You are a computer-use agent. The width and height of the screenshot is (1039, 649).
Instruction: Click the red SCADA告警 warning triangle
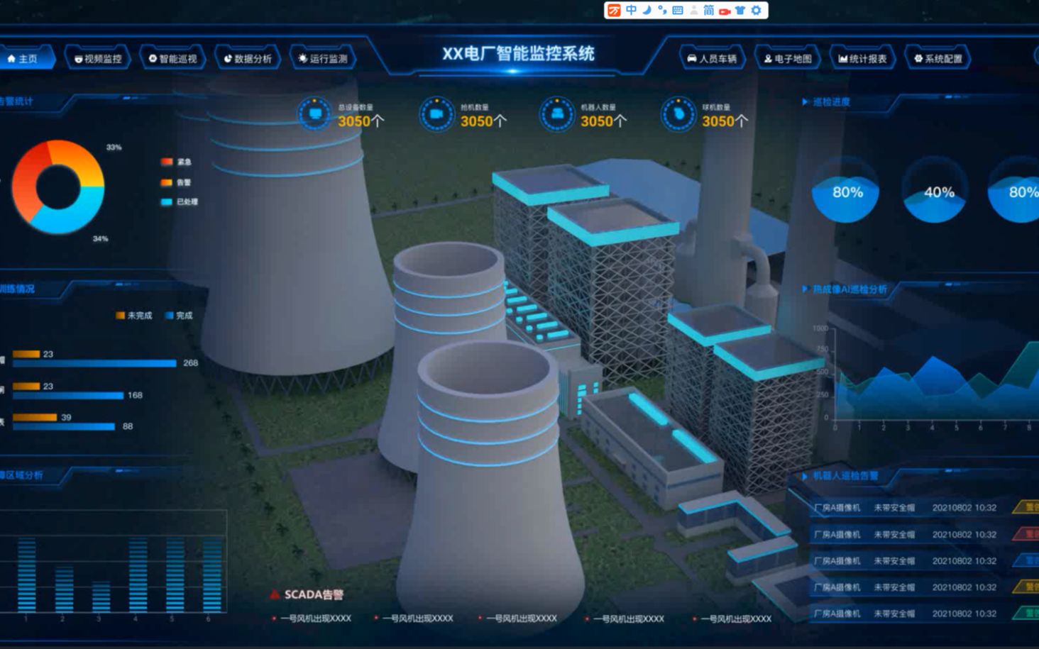pyautogui.click(x=275, y=594)
